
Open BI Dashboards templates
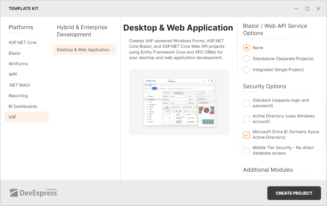(23, 106)
